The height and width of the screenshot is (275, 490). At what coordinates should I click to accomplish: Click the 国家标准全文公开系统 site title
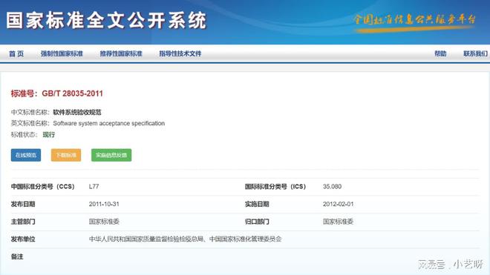pyautogui.click(x=106, y=21)
